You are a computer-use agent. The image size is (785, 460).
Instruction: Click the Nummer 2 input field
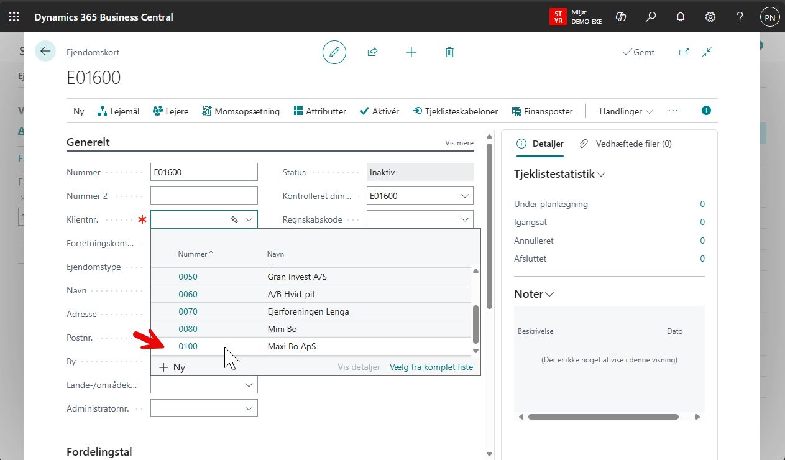204,196
